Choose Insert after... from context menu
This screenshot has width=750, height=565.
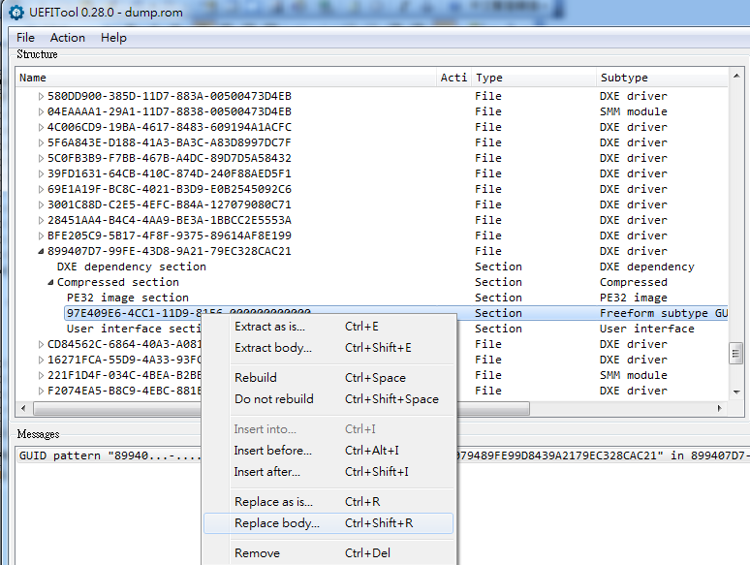[328, 472]
